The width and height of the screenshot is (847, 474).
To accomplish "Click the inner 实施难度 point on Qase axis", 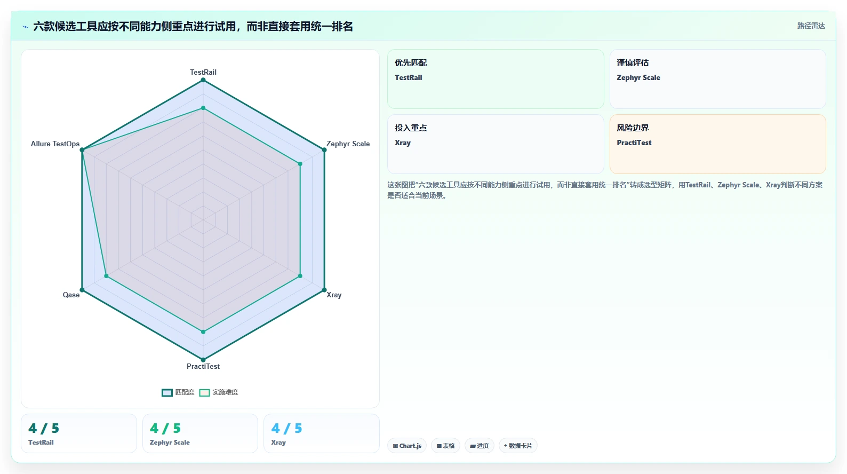I will pos(106,276).
